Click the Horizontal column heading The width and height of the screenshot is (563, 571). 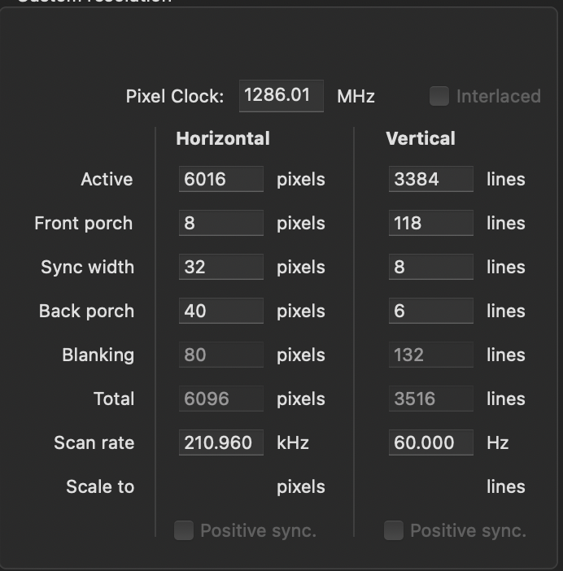point(223,138)
